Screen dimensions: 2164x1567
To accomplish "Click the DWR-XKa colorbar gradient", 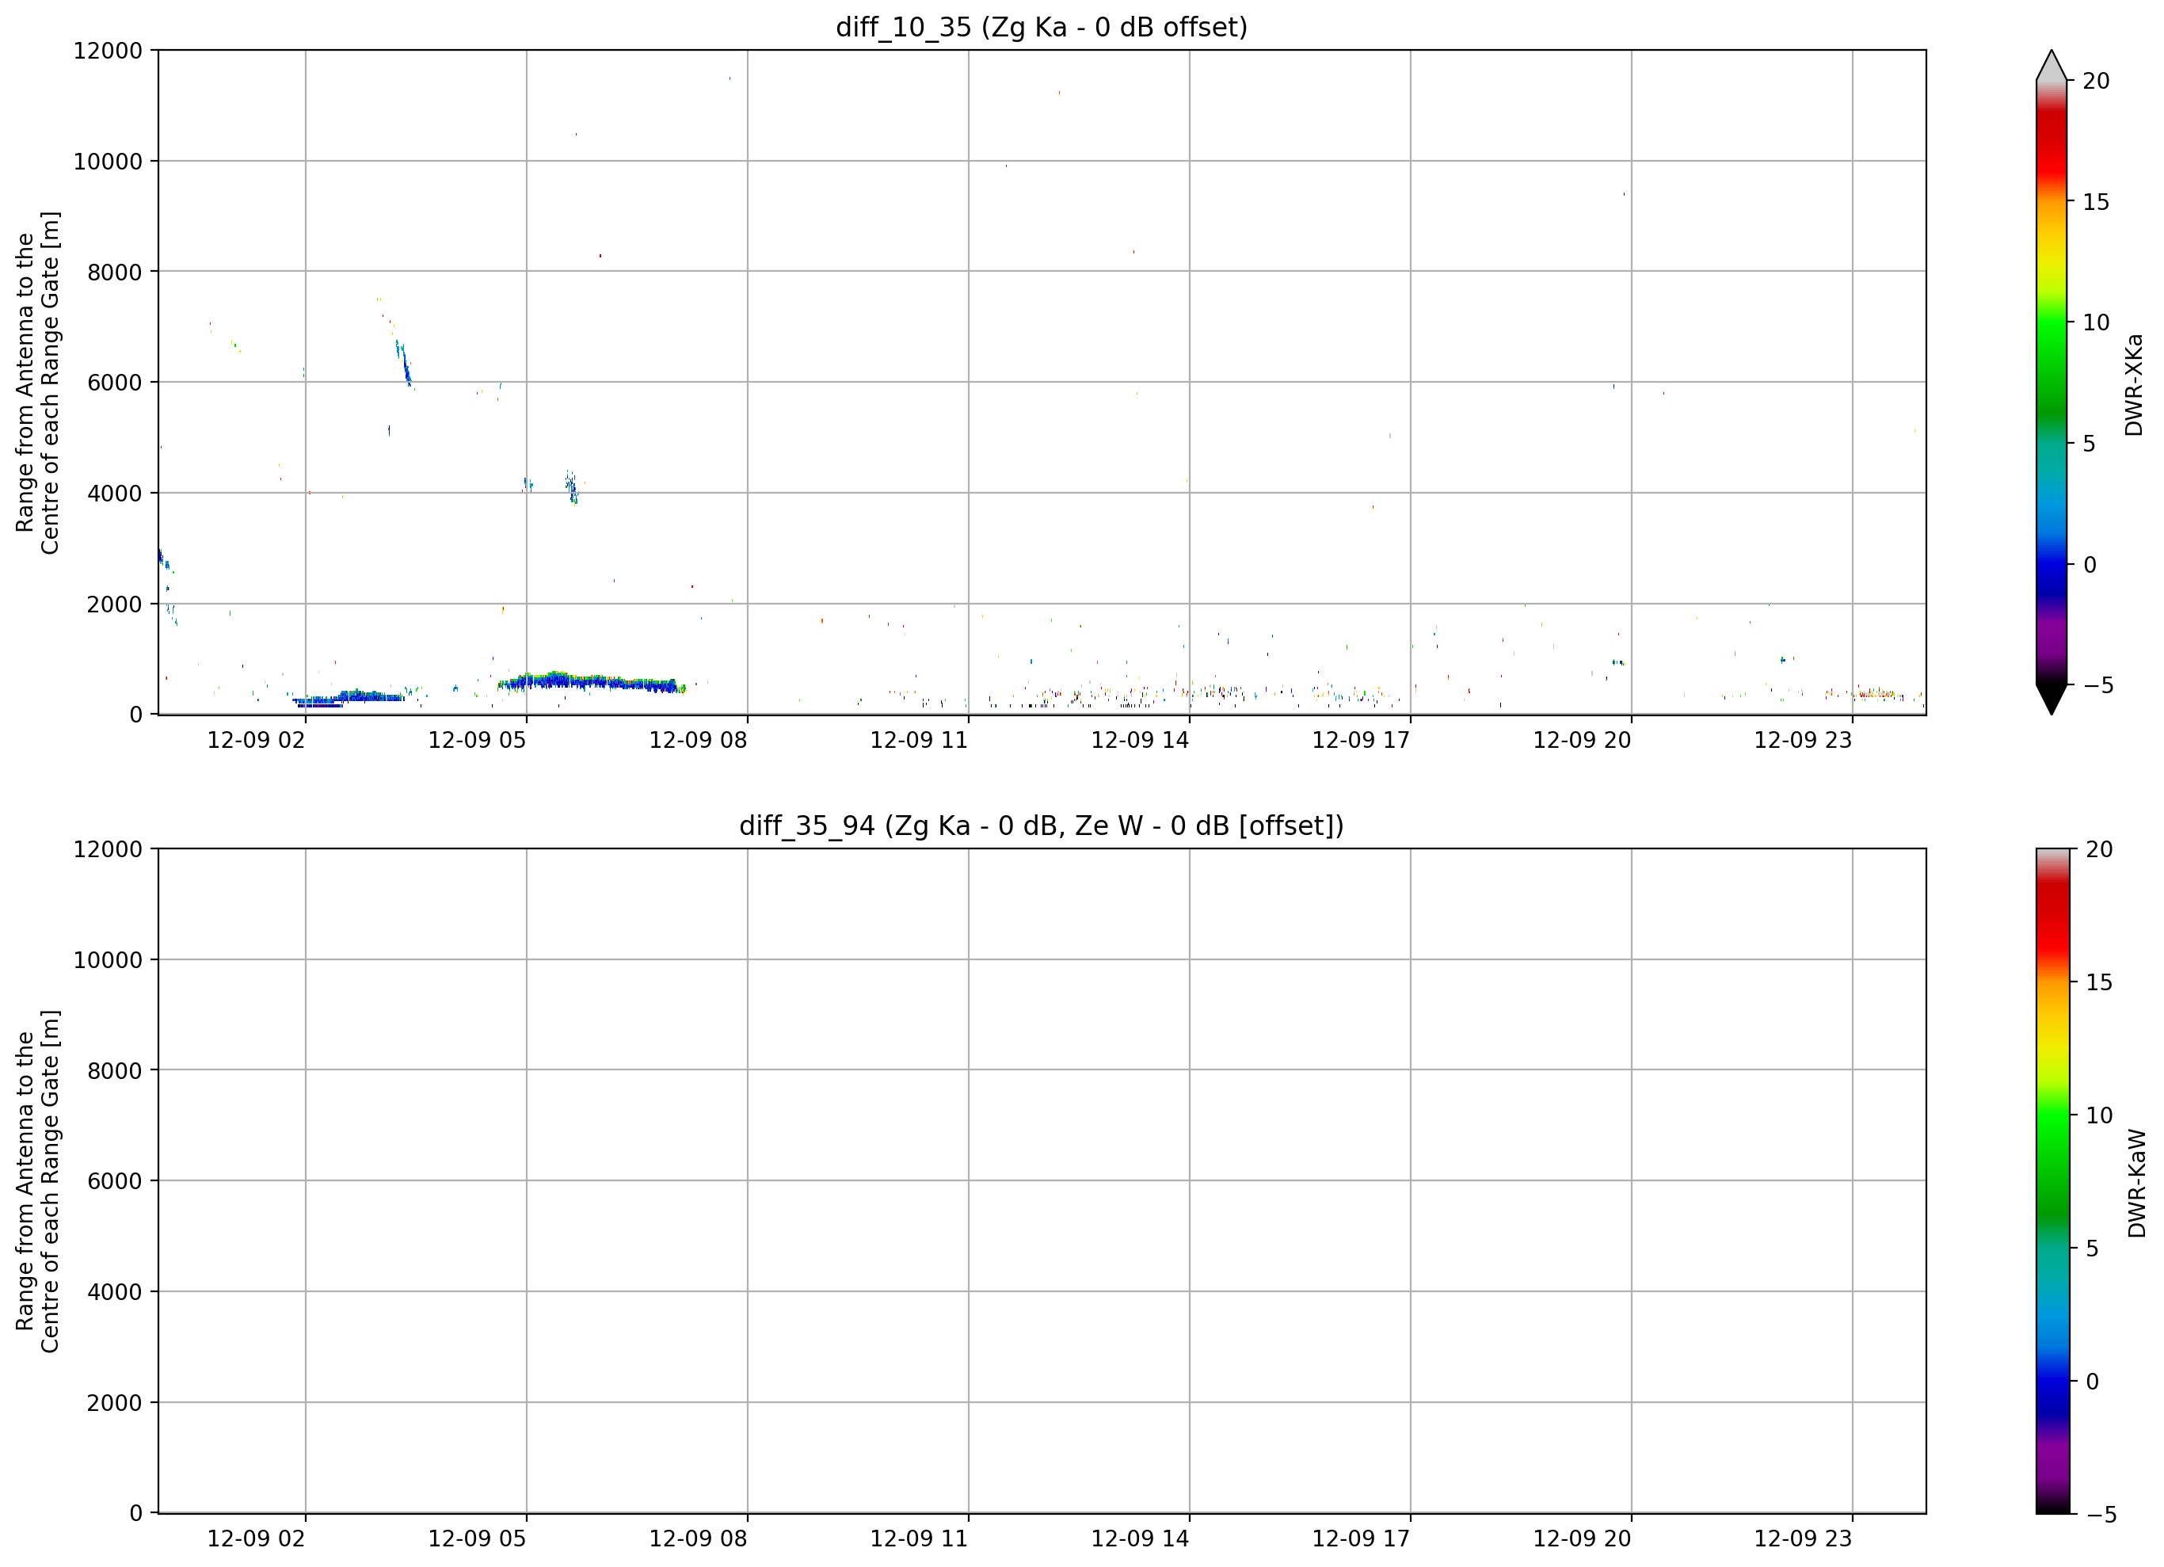I will coord(2052,383).
